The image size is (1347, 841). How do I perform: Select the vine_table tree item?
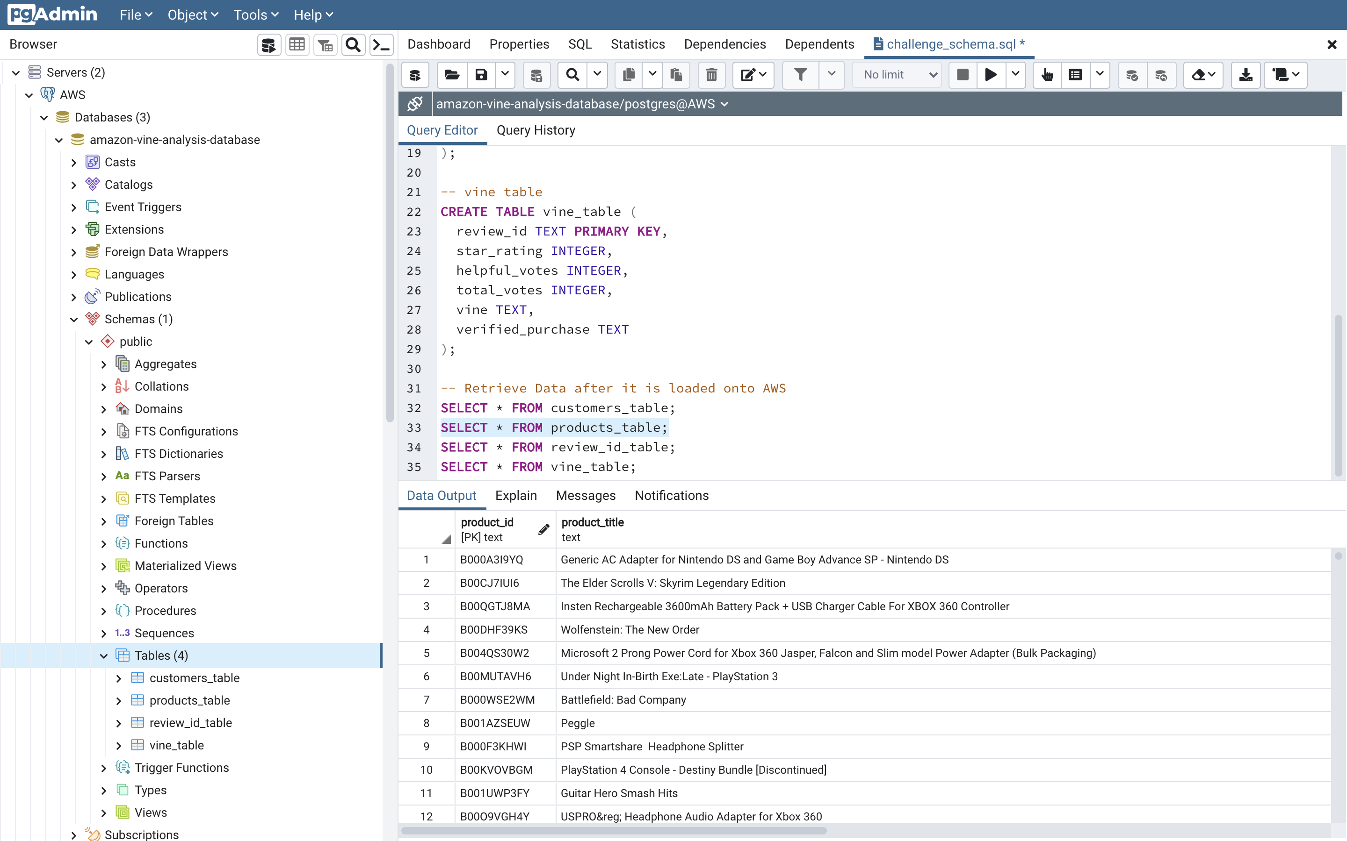coord(176,745)
